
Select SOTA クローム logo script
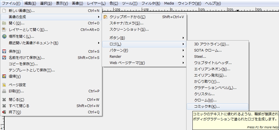coord(218,50)
